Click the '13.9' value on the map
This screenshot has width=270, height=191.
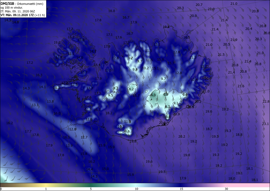click(x=69, y=146)
